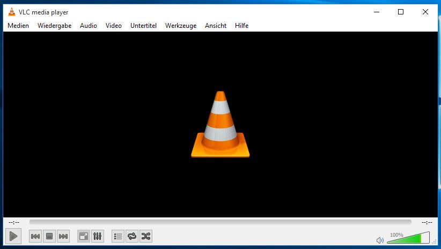This screenshot has width=441, height=249.
Task: Maximize the VLC media player window
Action: click(401, 12)
